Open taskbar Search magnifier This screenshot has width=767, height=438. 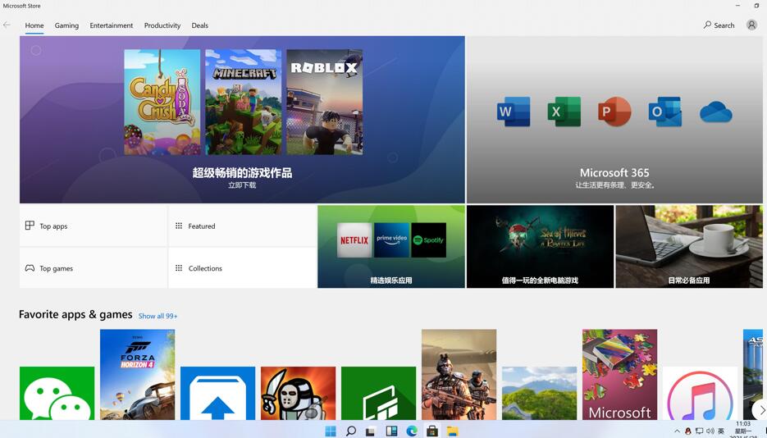(x=351, y=431)
